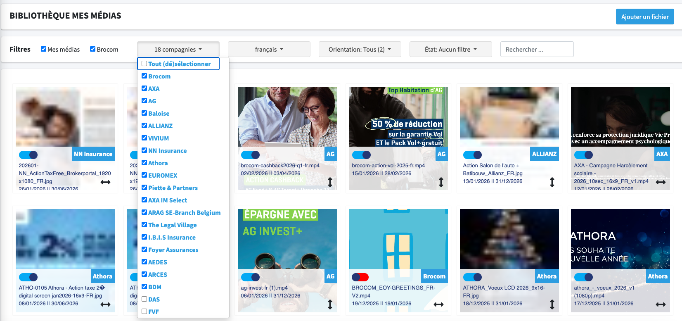The width and height of the screenshot is (682, 321).
Task: Uncheck the Mes médias filter checkbox
Action: coord(43,49)
